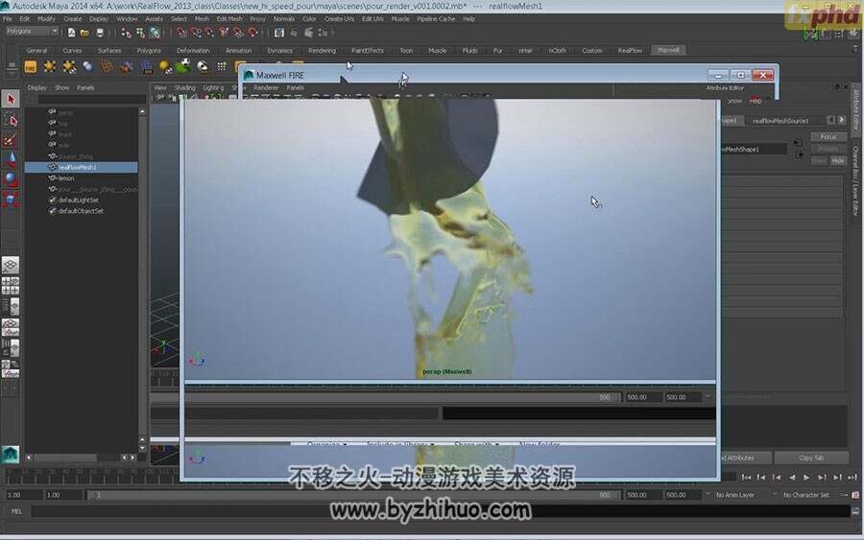Open the Polygons menu set dropdown
Image resolution: width=864 pixels, height=540 pixels.
[x=32, y=32]
